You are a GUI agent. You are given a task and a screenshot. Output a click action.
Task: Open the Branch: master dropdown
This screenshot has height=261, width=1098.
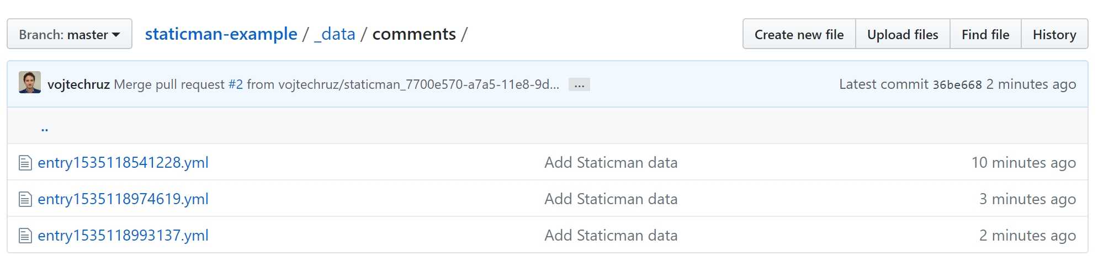click(70, 34)
